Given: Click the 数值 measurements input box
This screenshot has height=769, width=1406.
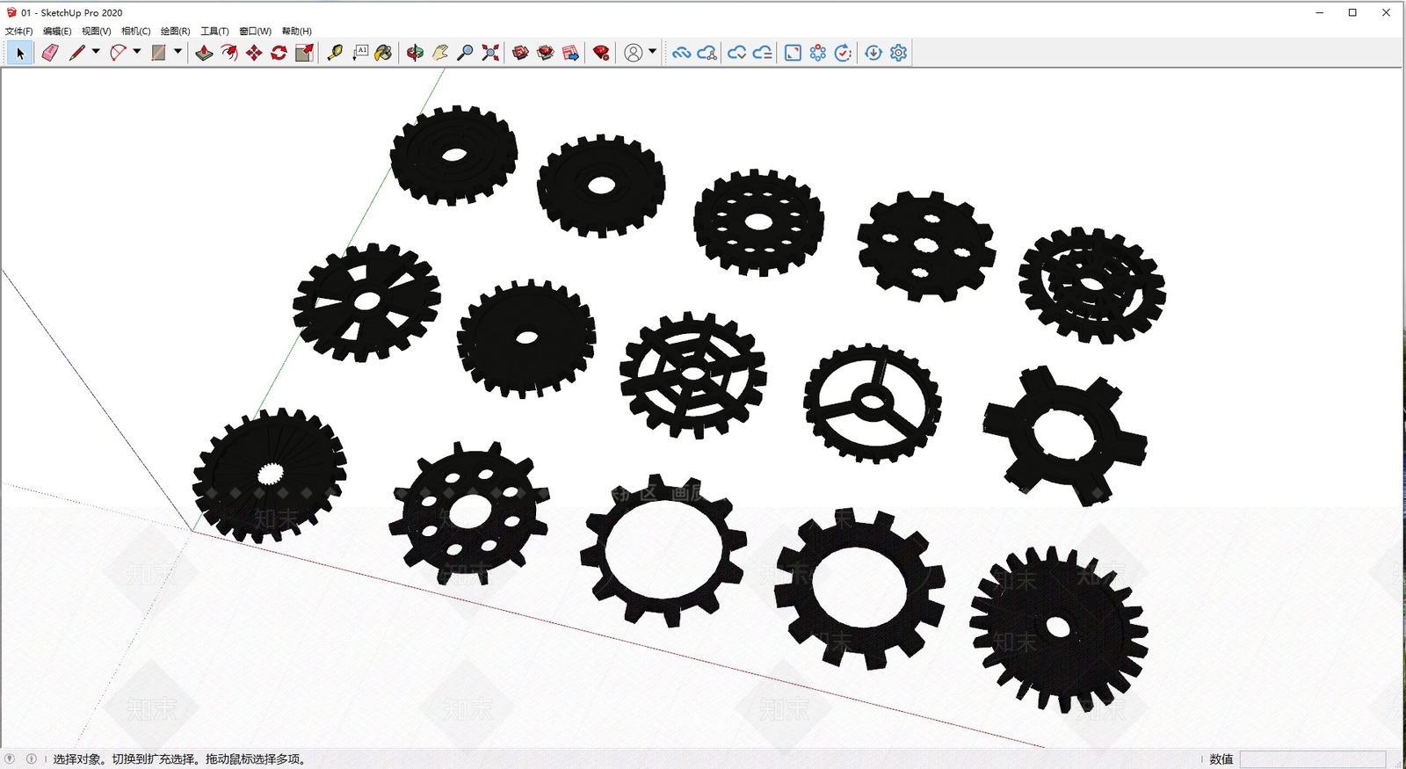Looking at the screenshot, I should 1313,759.
